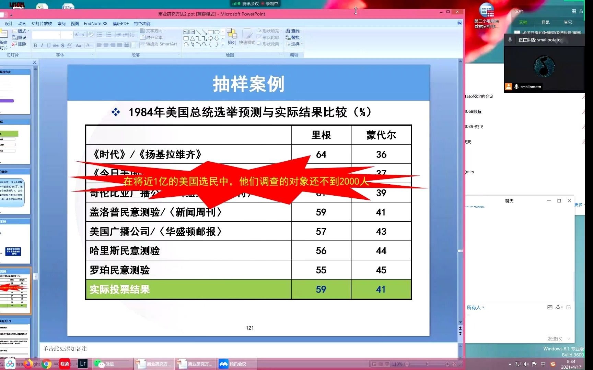Viewport: 593px width, 370px height.
Task: Open the Layout 版式 dropdown
Action: click(x=21, y=31)
